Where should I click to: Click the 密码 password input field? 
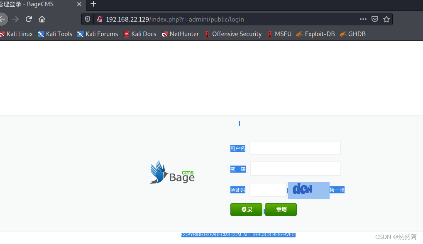coord(296,169)
